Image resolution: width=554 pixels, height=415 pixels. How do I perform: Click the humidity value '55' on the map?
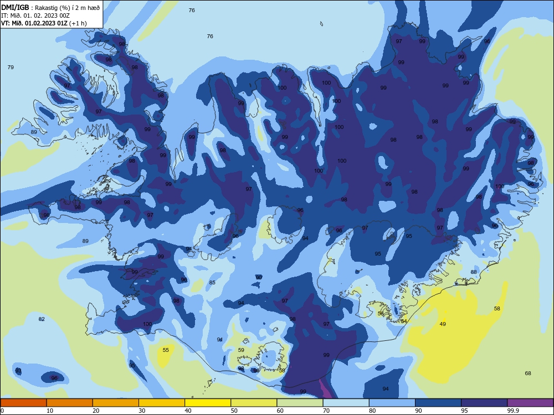pyautogui.click(x=166, y=350)
